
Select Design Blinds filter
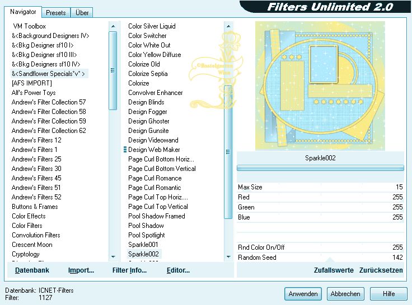tap(146, 102)
